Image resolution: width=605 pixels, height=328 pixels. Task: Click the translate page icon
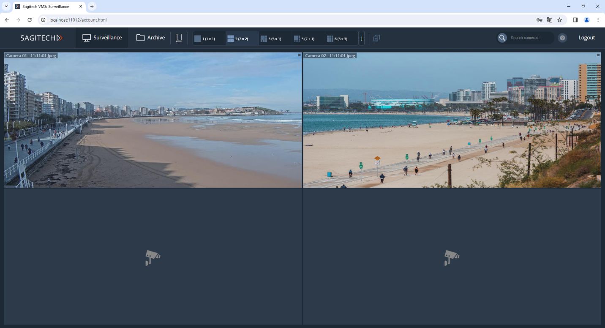pyautogui.click(x=550, y=20)
